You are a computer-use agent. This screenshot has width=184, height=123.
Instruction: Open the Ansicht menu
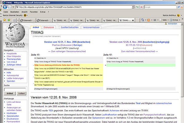pos(25,12)
